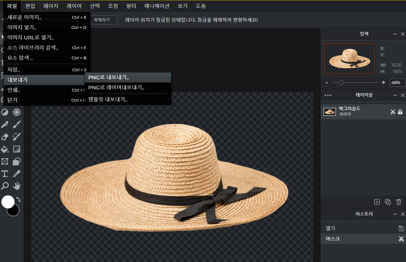
Task: Toggle the lock on 백그라운드 layer
Action: (x=400, y=112)
